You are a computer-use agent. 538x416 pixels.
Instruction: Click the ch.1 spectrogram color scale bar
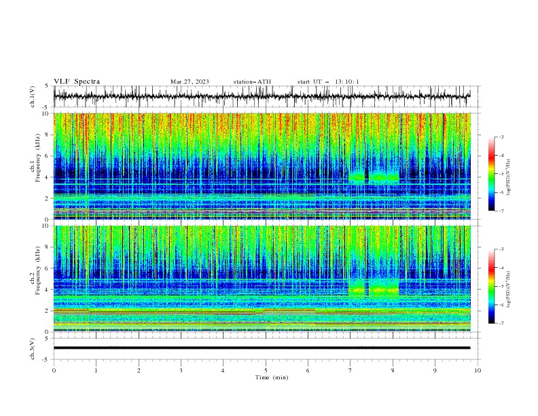[x=492, y=174]
